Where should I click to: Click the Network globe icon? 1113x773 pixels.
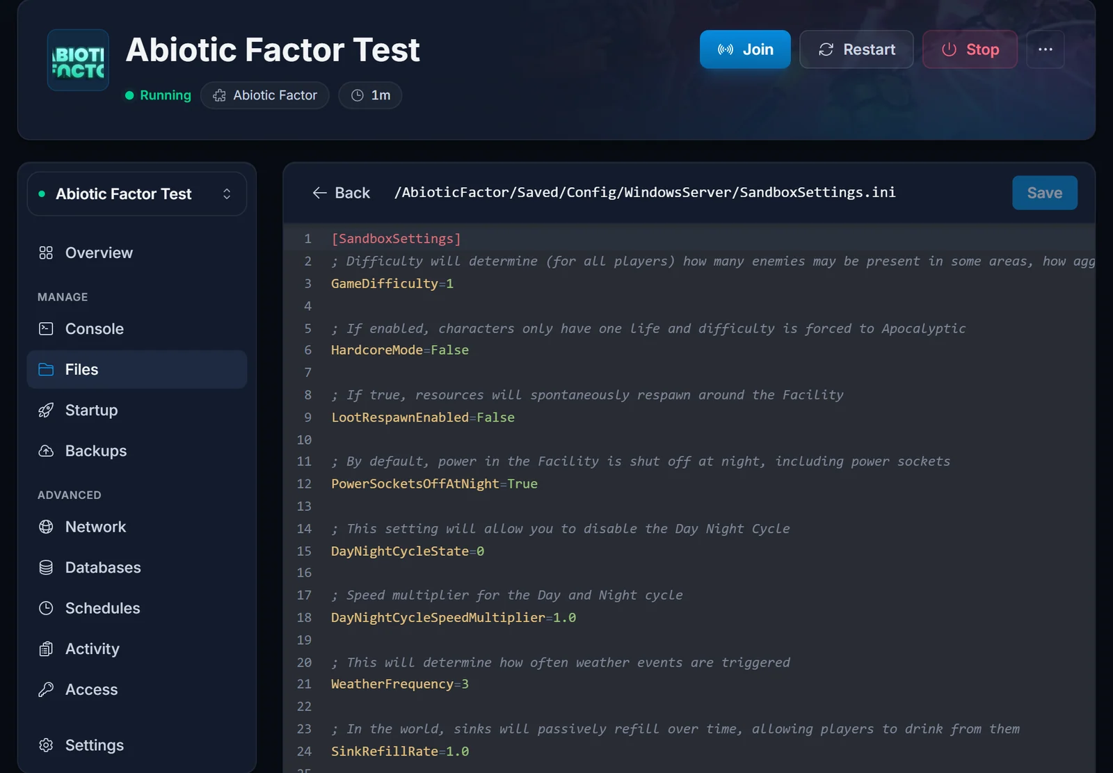point(46,527)
